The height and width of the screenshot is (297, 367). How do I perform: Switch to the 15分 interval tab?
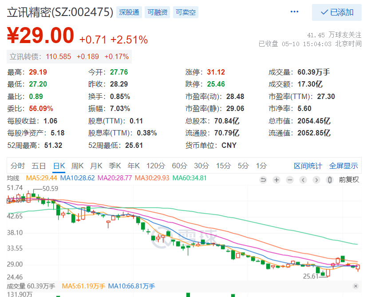[x=223, y=166]
